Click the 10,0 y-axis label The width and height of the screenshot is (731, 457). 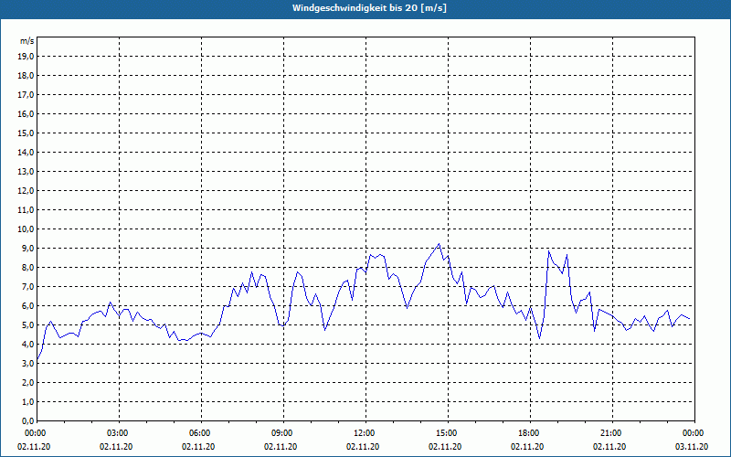[26, 229]
